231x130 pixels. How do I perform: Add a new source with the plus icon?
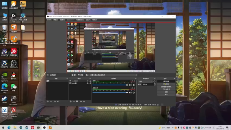70,101
